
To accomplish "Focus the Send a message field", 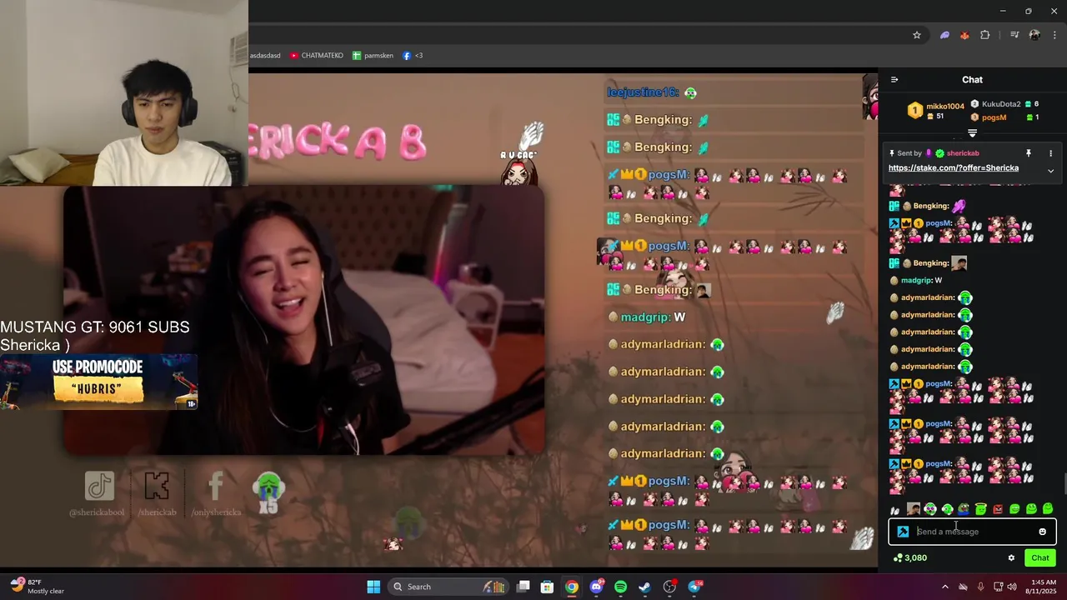I will pyautogui.click(x=973, y=532).
